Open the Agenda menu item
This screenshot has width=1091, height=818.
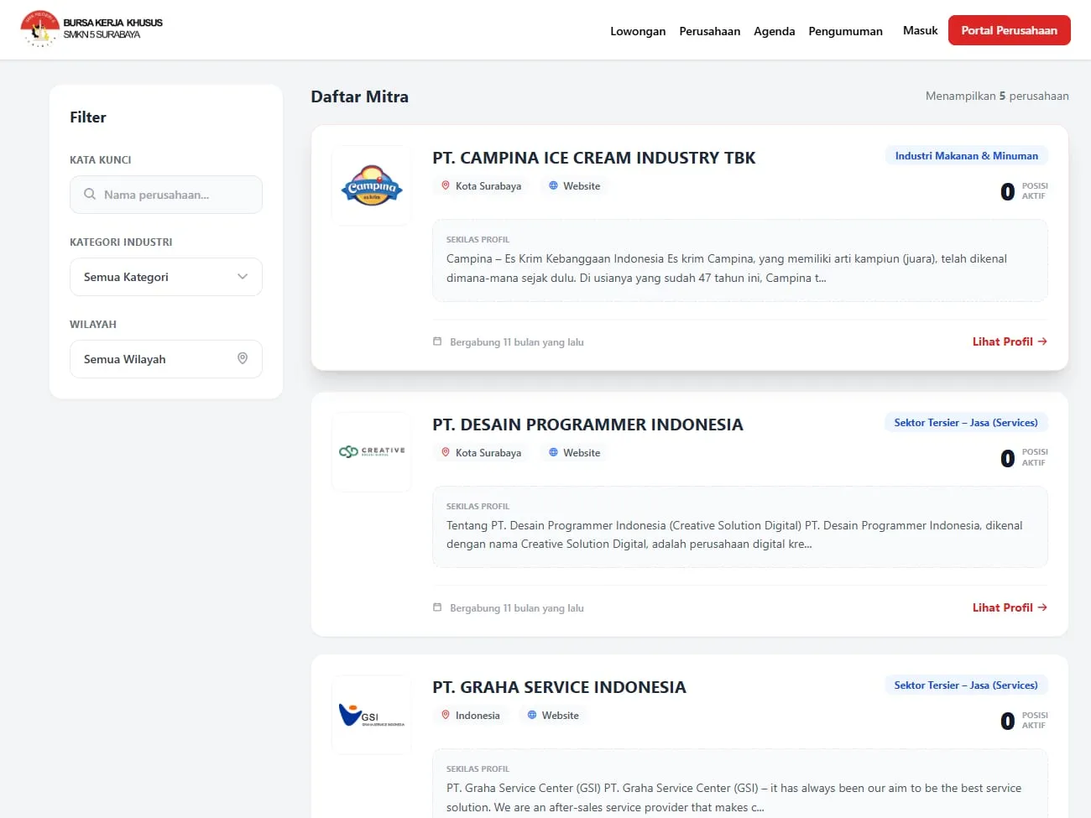coord(775,31)
